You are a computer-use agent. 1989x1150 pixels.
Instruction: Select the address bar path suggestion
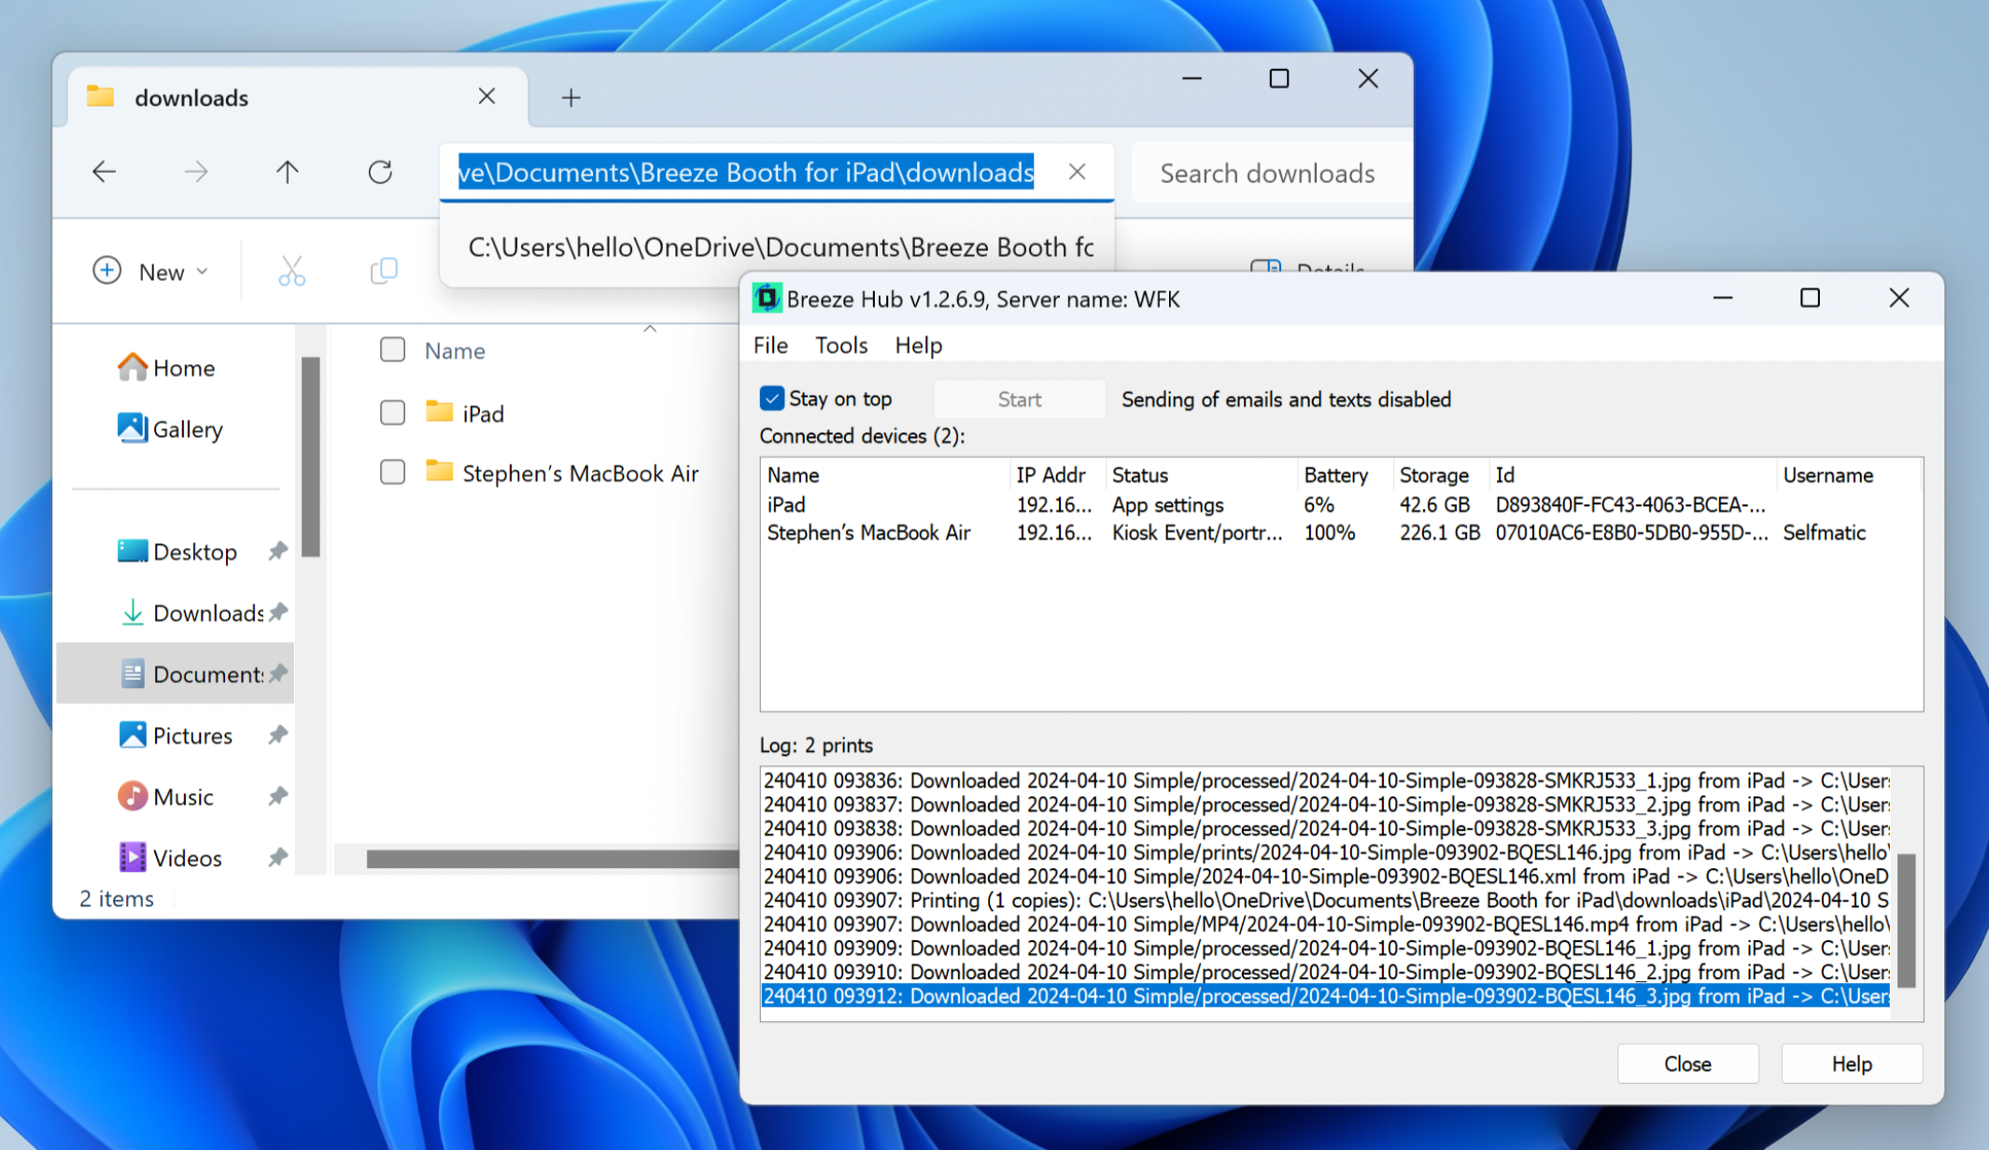tap(780, 247)
